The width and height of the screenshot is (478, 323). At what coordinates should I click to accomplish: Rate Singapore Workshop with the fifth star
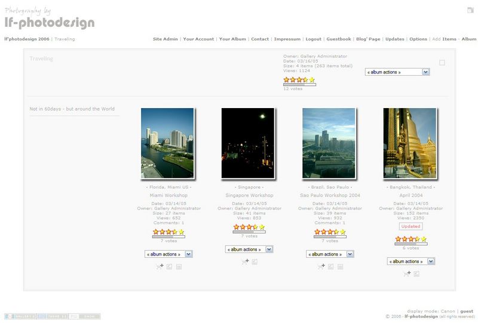click(262, 227)
